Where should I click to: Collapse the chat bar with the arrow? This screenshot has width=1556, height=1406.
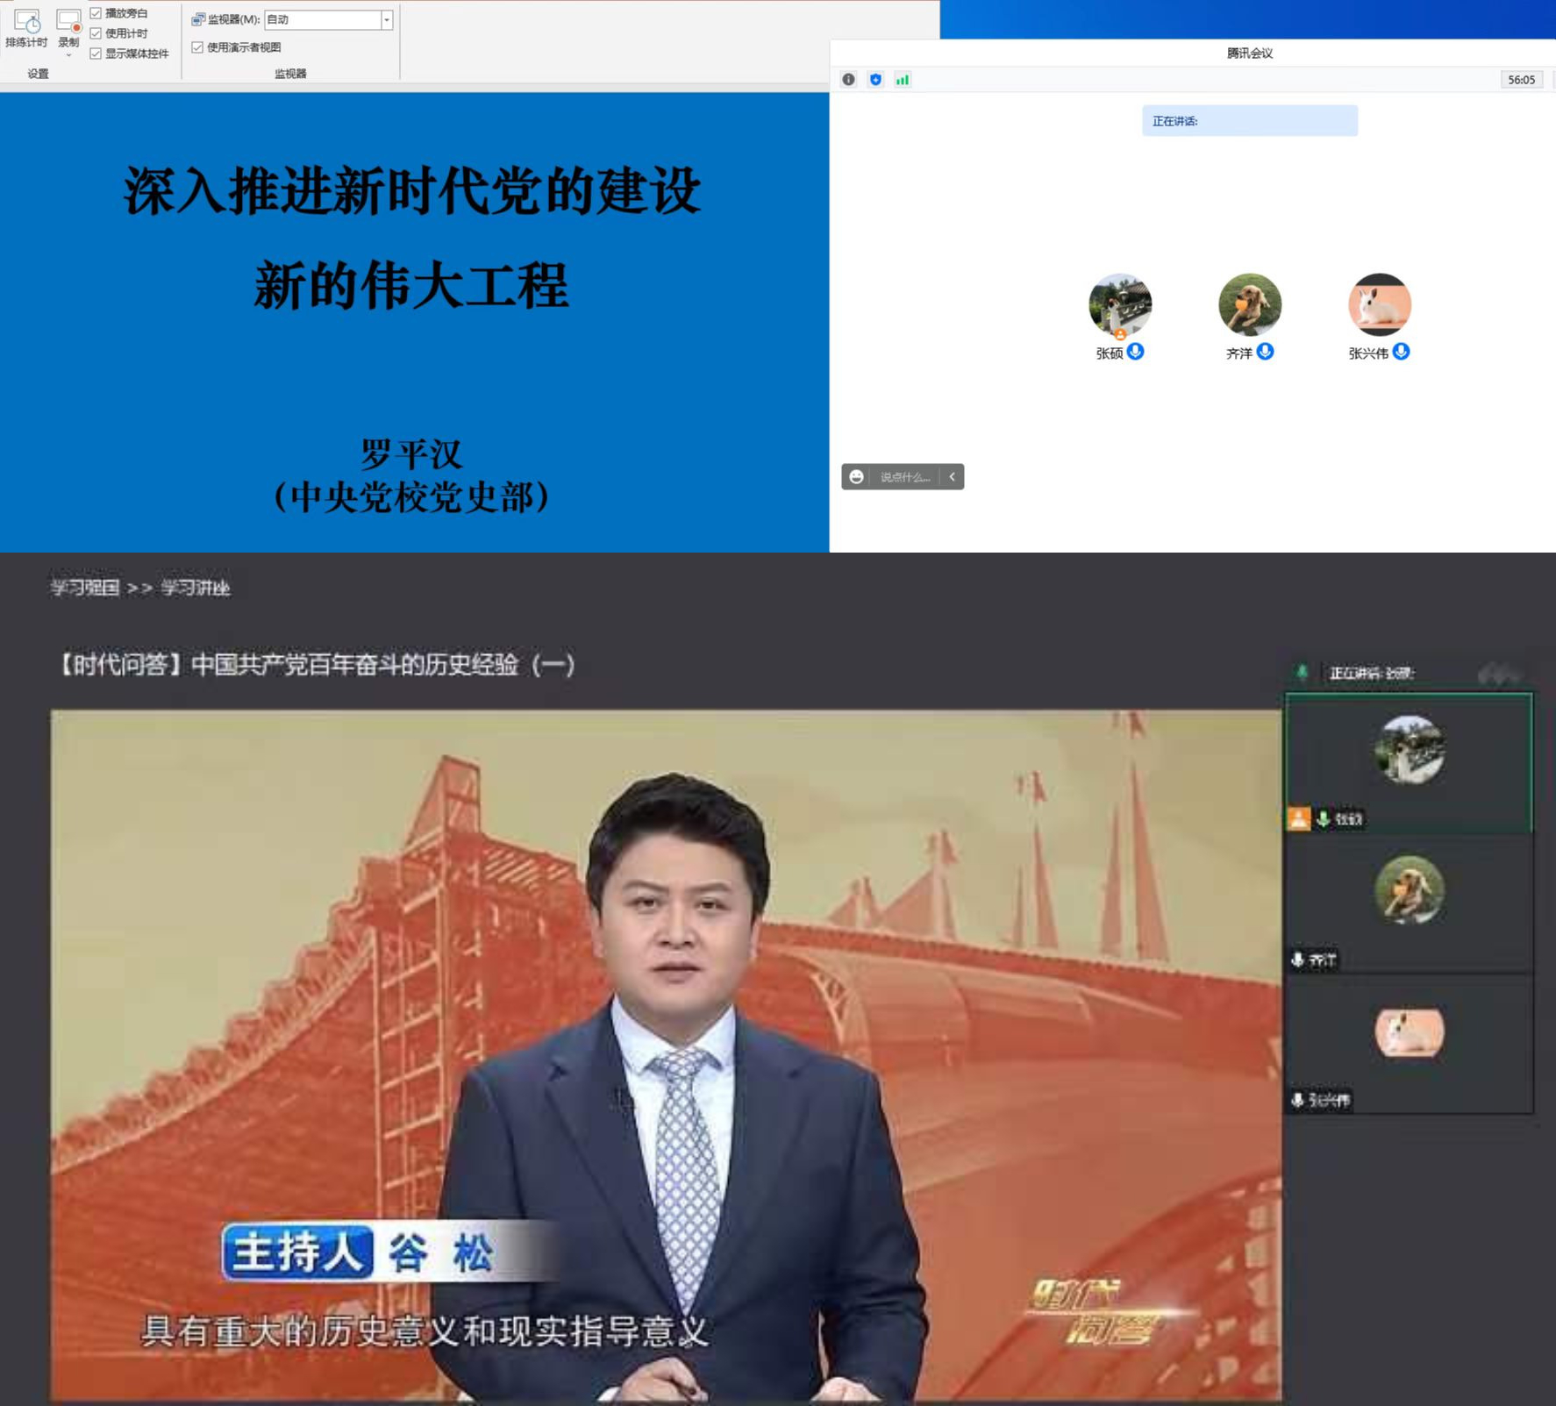pyautogui.click(x=952, y=477)
